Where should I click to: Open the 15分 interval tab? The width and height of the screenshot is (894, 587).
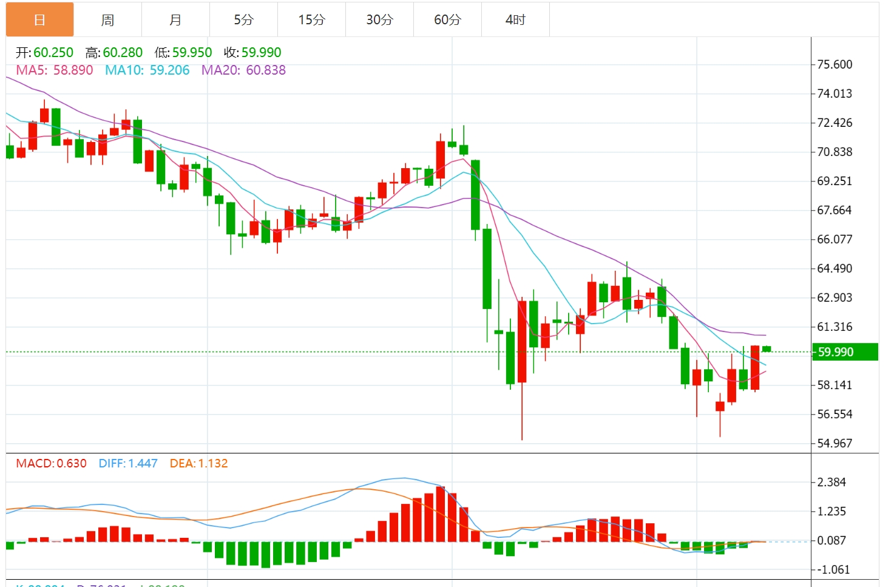[x=312, y=19]
